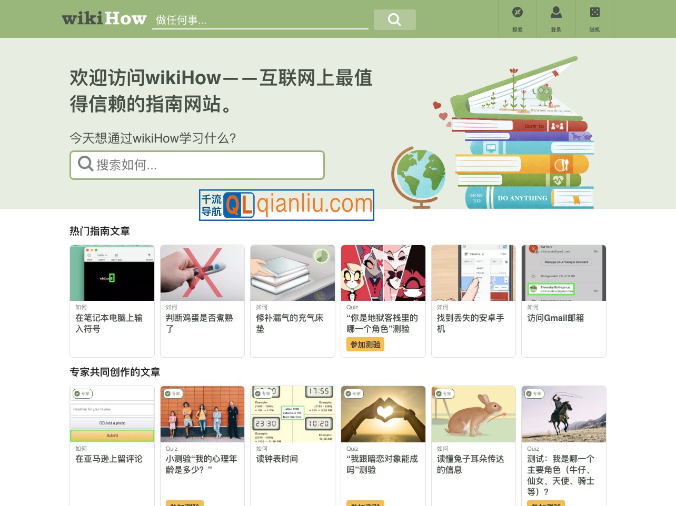Open the 探索 compass icon
This screenshot has height=506, width=676.
pos(517,12)
